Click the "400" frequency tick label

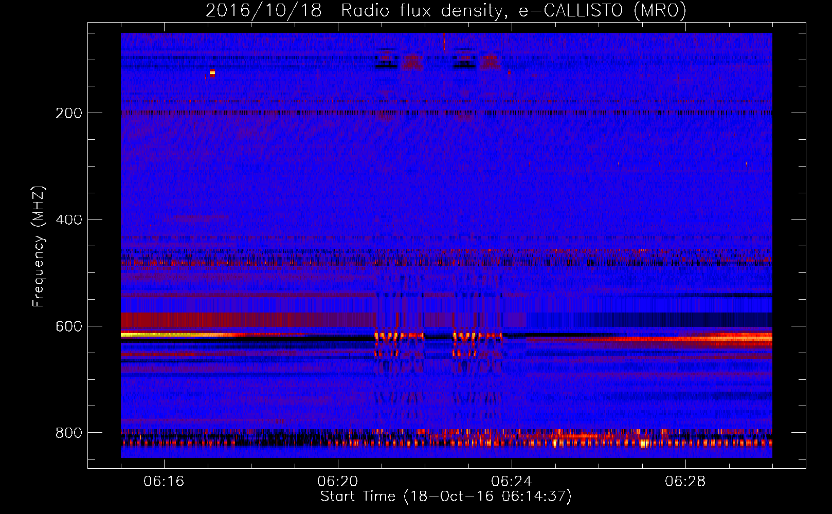pos(69,220)
